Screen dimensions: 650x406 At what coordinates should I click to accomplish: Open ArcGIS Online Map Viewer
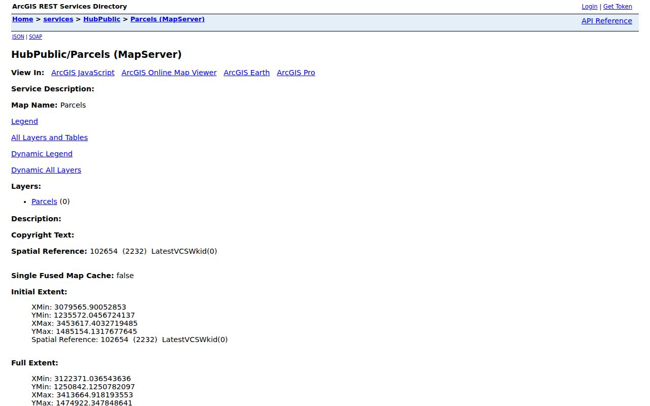(169, 73)
